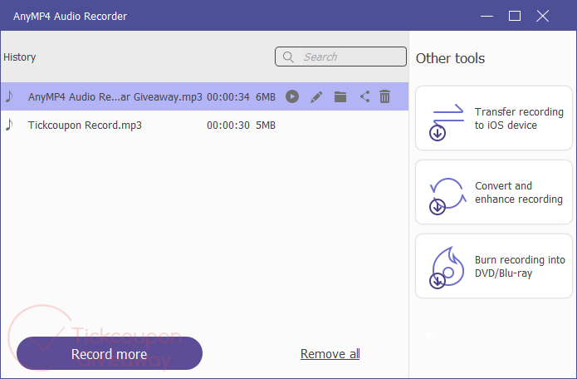This screenshot has width=577, height=379.
Task: Click the 00:00:30 duration value
Action: click(x=228, y=126)
